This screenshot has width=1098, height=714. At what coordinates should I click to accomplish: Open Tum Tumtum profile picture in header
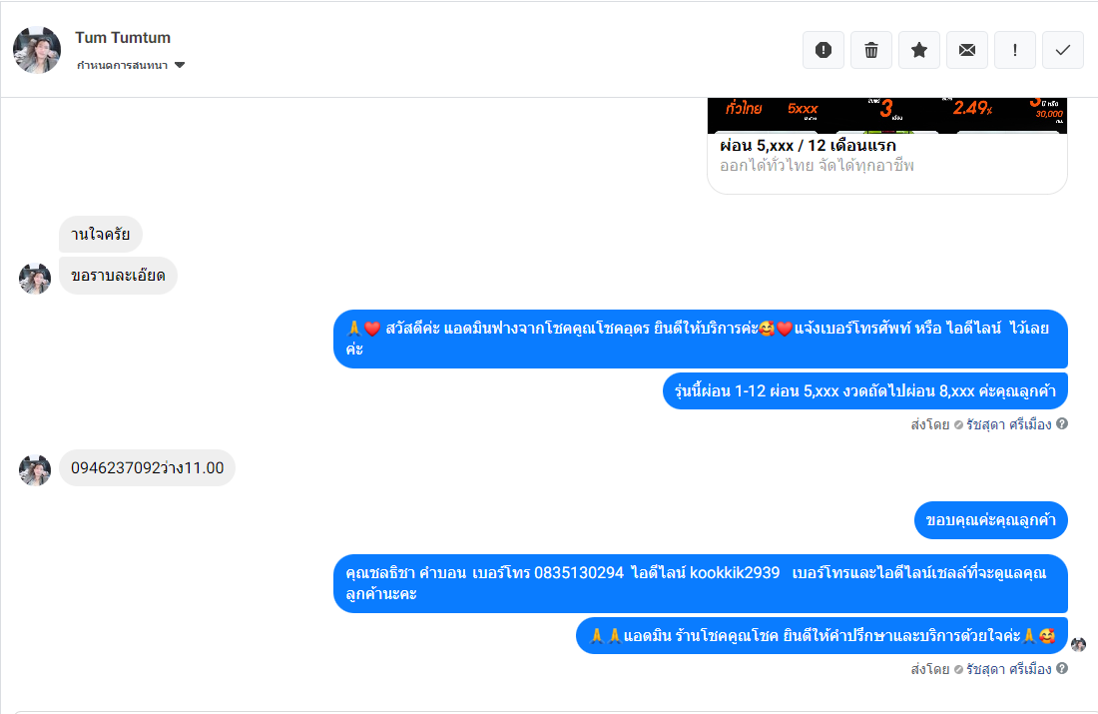[x=37, y=50]
